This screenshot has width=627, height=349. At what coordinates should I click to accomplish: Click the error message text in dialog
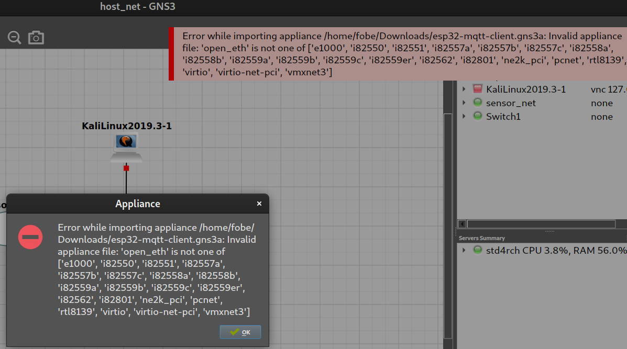(157, 269)
